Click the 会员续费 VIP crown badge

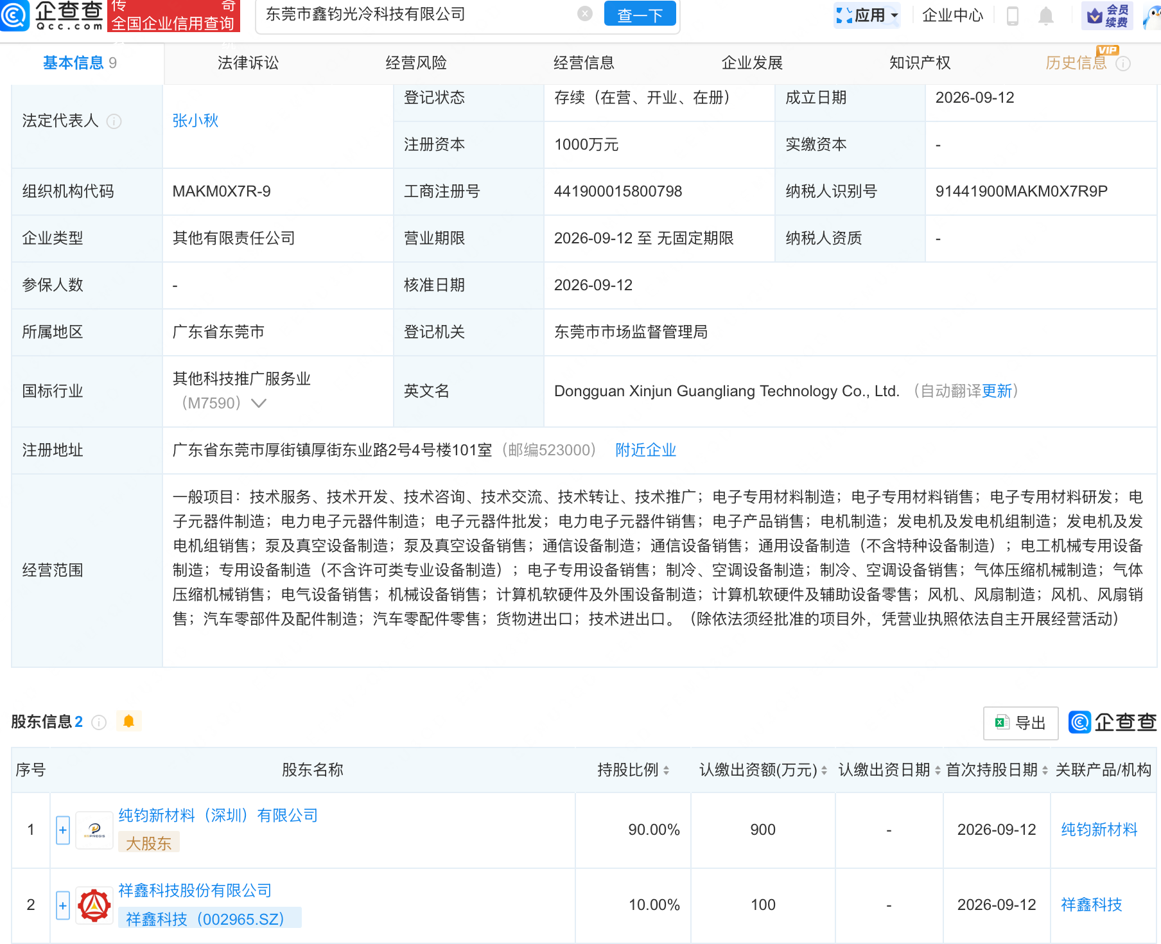(1107, 15)
